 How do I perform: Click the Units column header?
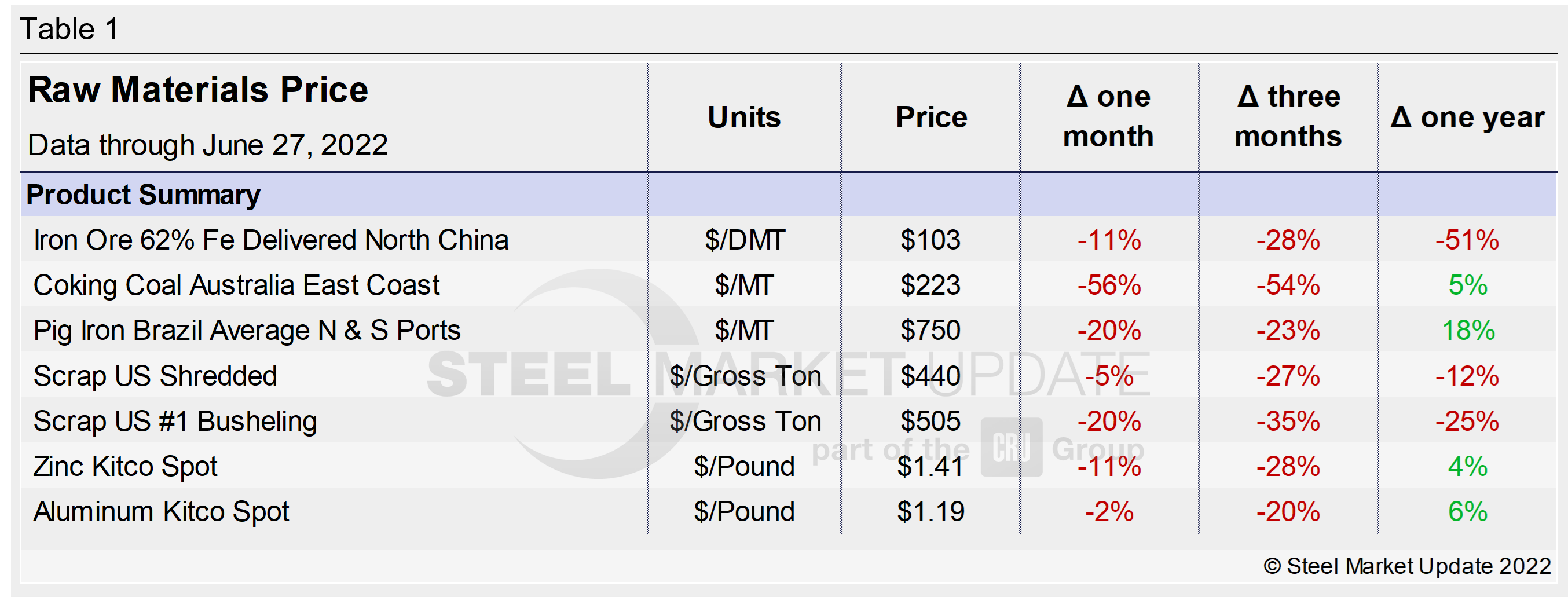(x=744, y=117)
